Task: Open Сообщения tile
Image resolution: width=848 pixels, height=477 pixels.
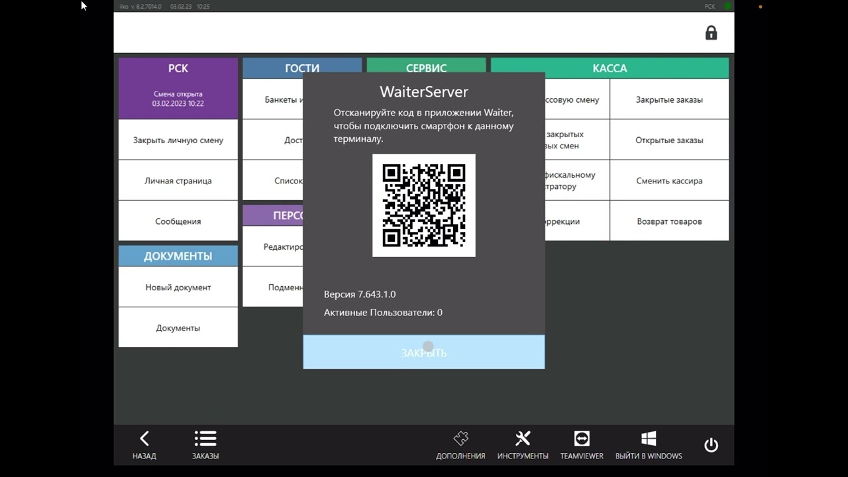Action: pyautogui.click(x=178, y=221)
